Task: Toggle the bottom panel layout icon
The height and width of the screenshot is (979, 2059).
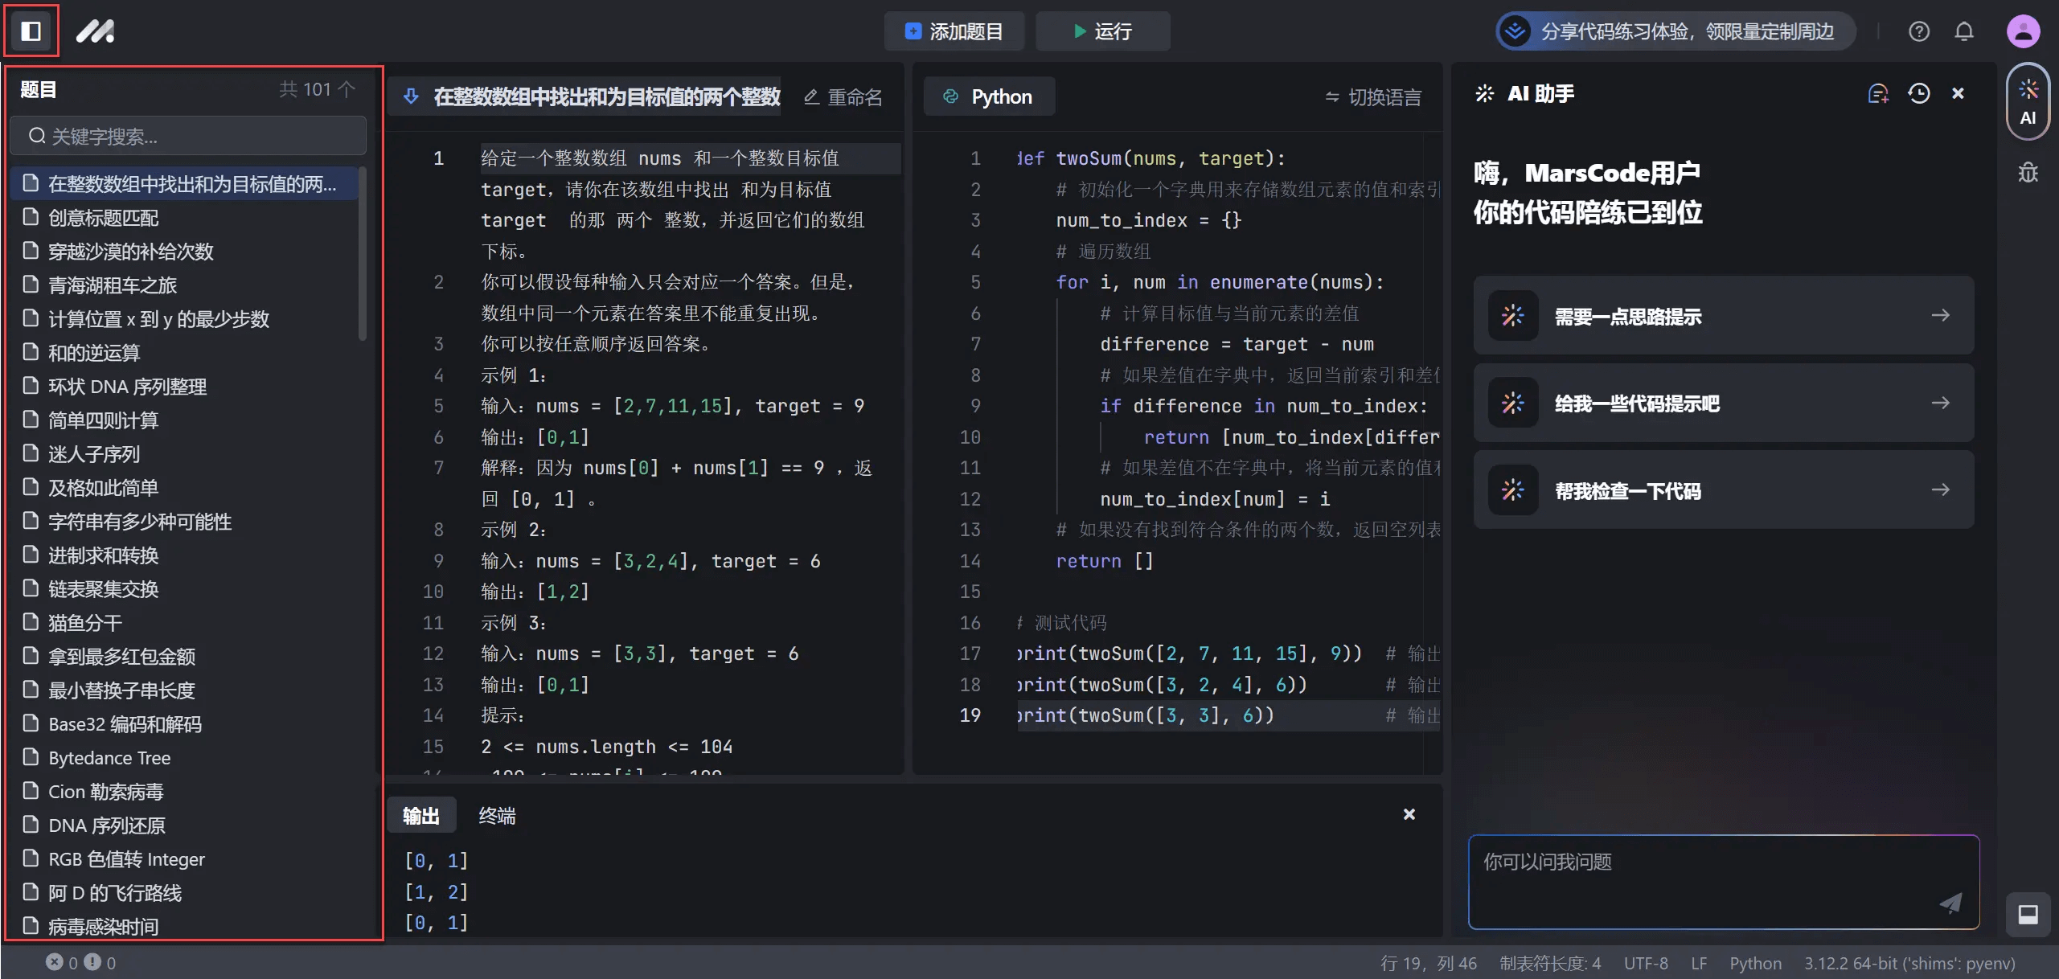Action: point(2028,914)
